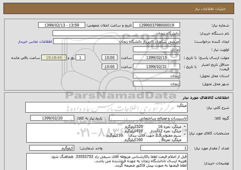Click the label ساعت باقی مانده
The image size is (241, 170).
coord(26,58)
